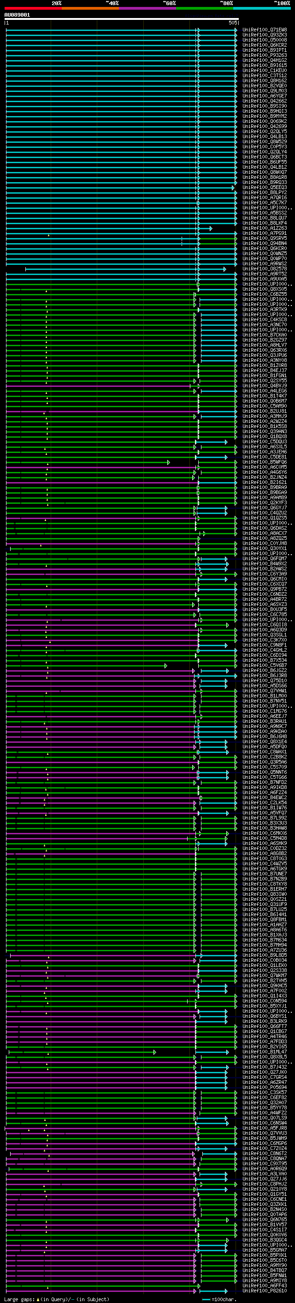Select the AU089001 query label
This screenshot has height=1303, width=295.
(17, 15)
